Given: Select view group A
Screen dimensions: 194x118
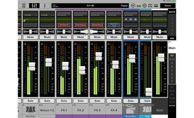Looking at the screenshot, I should coord(172,63).
